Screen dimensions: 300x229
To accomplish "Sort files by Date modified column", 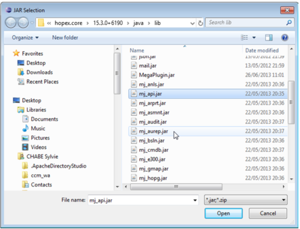I will pos(262,50).
